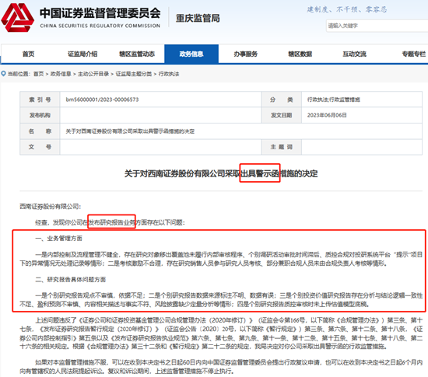
Task: Click the 西南证券股份有限公司: salutation line
Action: point(51,206)
